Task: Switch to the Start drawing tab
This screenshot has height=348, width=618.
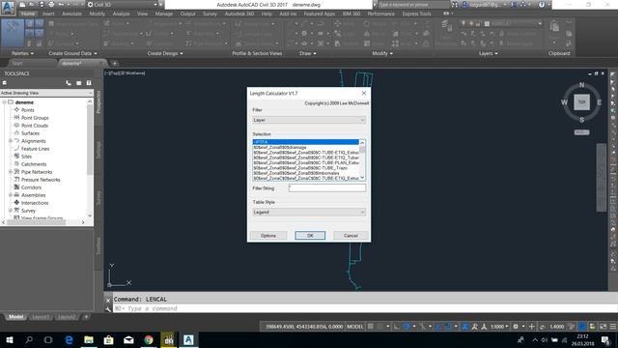Action: click(17, 63)
